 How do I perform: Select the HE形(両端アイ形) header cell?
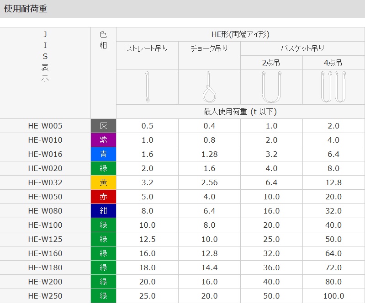click(240, 34)
